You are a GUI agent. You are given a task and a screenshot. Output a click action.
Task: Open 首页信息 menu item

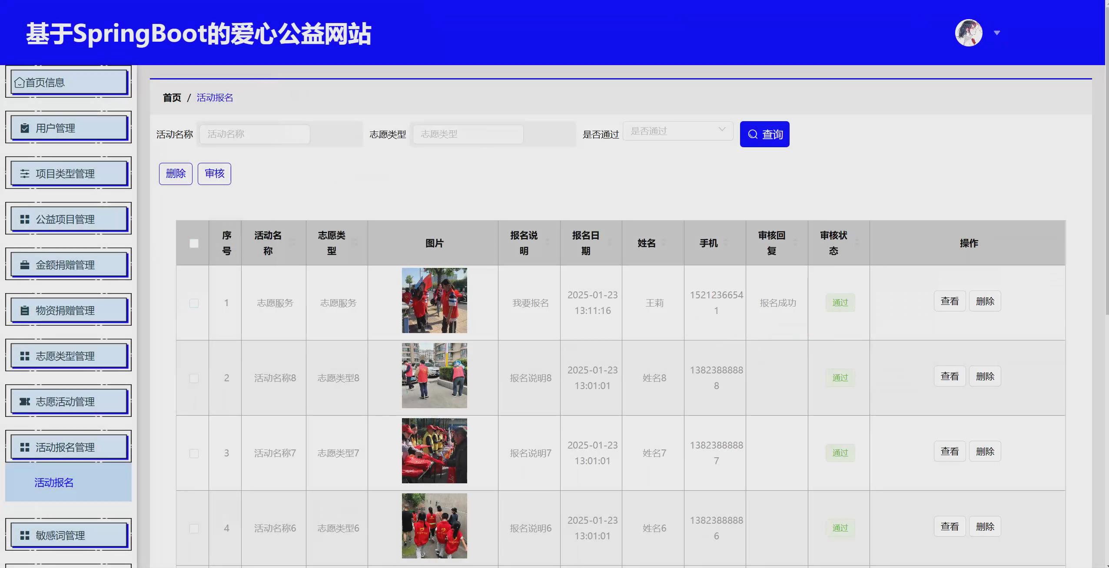click(x=69, y=82)
